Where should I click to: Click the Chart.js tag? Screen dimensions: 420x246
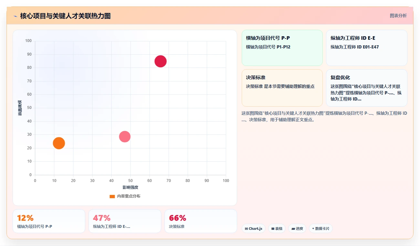point(254,229)
